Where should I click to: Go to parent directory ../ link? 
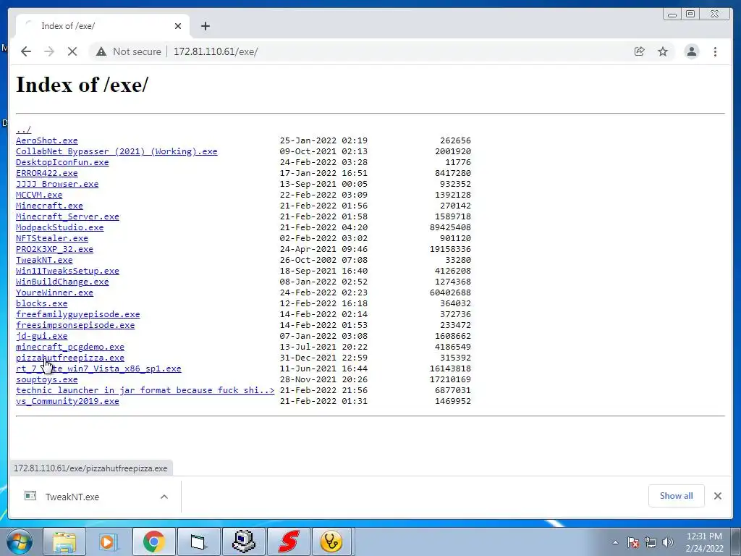[x=24, y=130]
